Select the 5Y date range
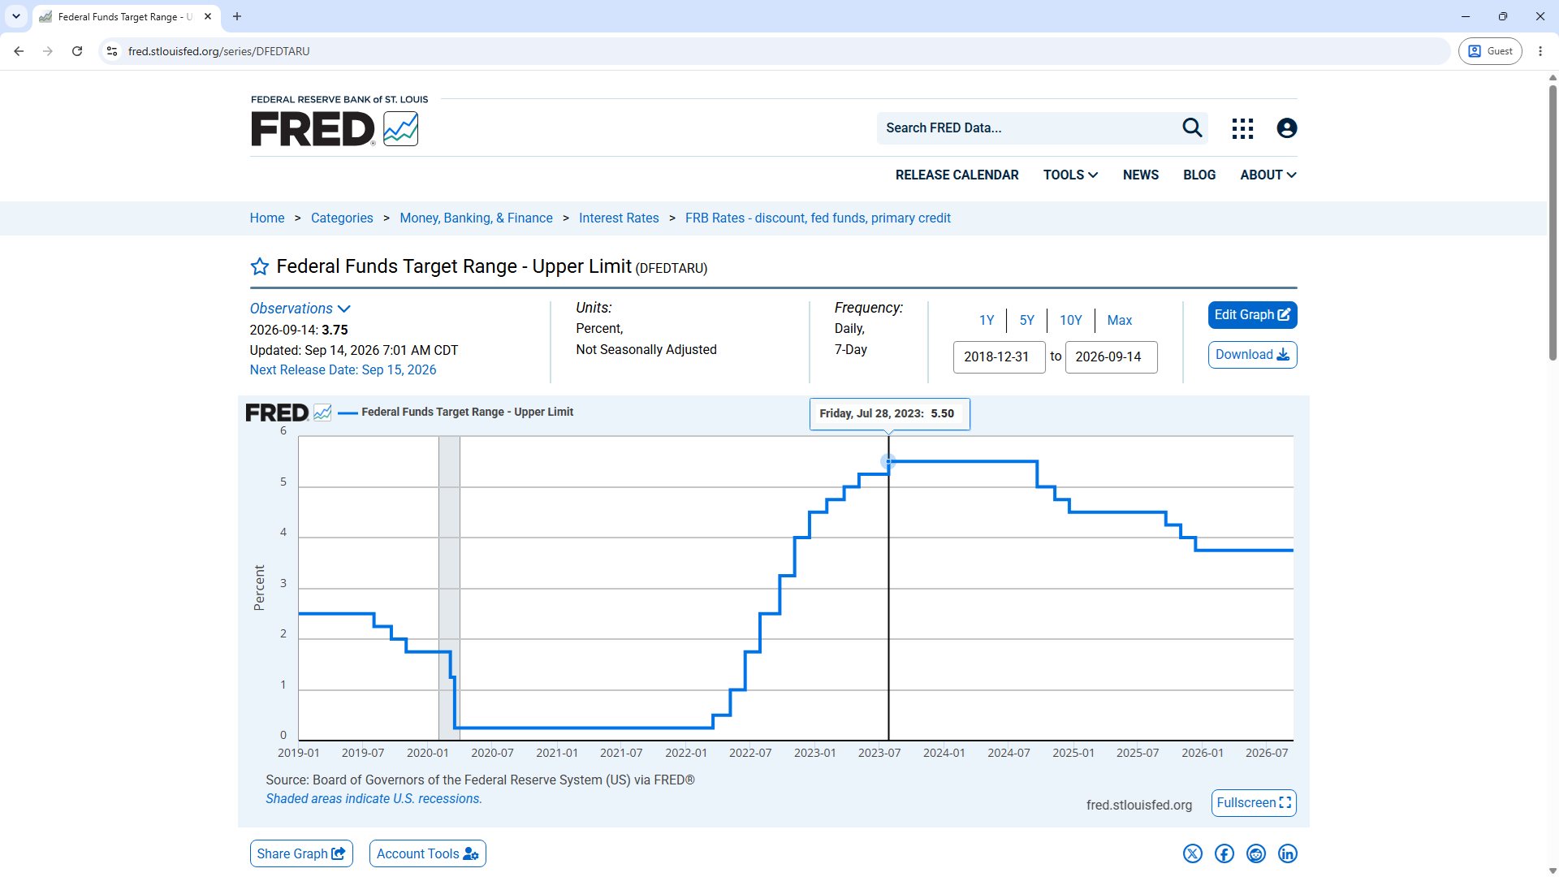The image size is (1559, 877). [1027, 320]
